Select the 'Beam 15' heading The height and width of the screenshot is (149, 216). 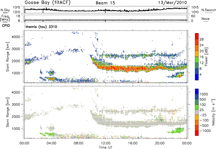point(105,3)
